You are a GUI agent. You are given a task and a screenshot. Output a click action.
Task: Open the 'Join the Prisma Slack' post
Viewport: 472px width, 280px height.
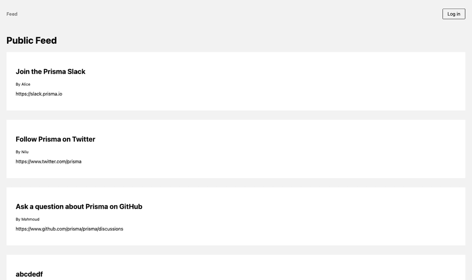click(x=50, y=71)
